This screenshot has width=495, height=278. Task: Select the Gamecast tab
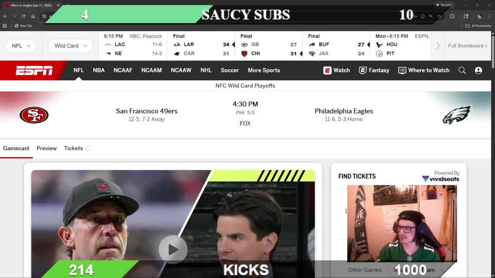[x=16, y=148]
